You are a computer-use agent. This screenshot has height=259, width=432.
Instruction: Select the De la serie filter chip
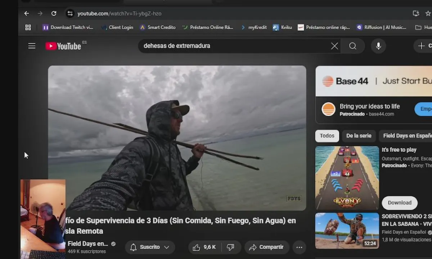359,136
